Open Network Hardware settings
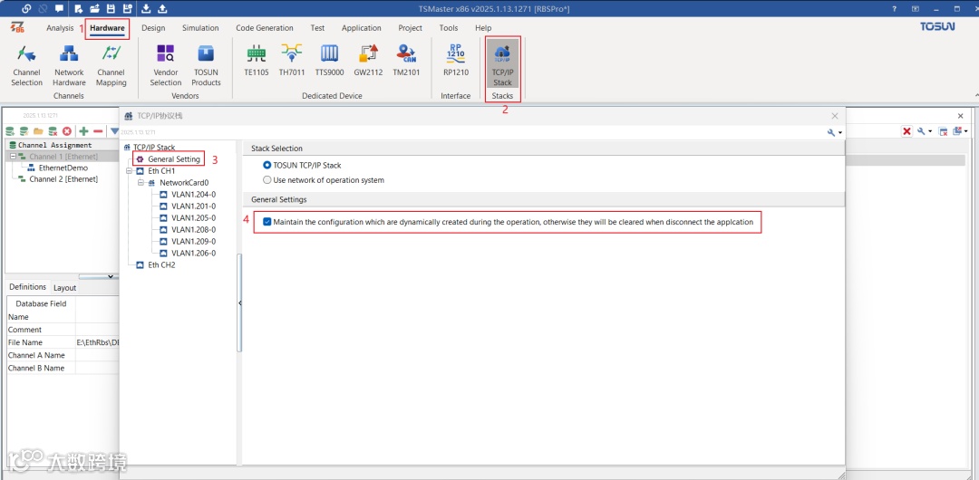The height and width of the screenshot is (480, 979). click(69, 65)
